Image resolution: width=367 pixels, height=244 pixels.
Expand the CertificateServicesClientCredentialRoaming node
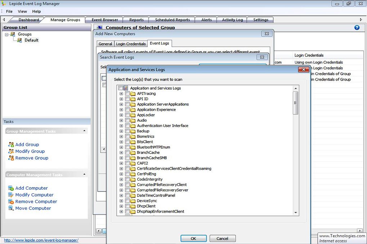[121, 169]
